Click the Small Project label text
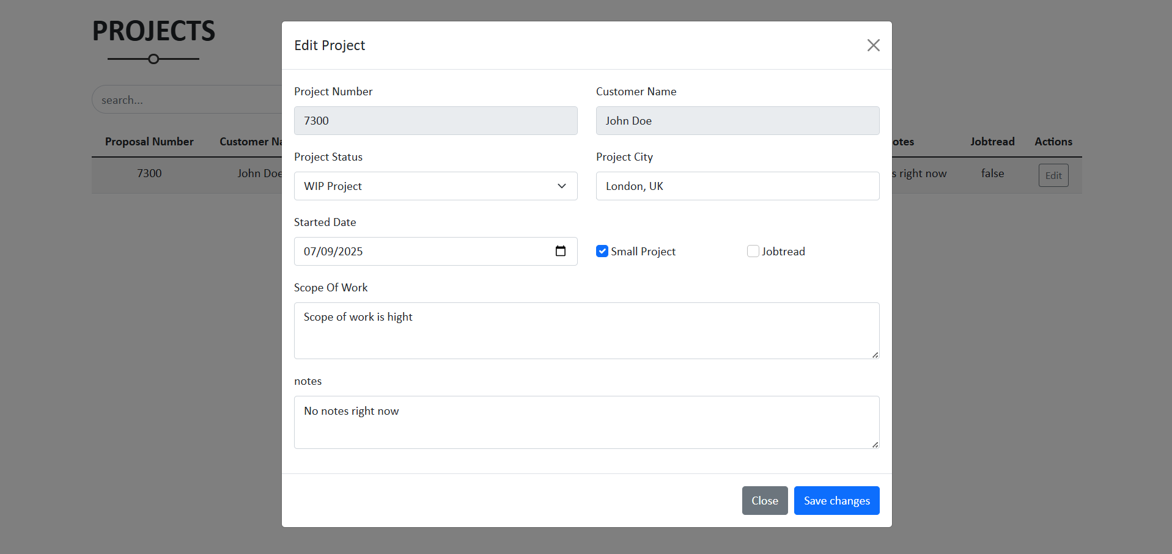Screen dimensions: 1172x554 (643, 252)
